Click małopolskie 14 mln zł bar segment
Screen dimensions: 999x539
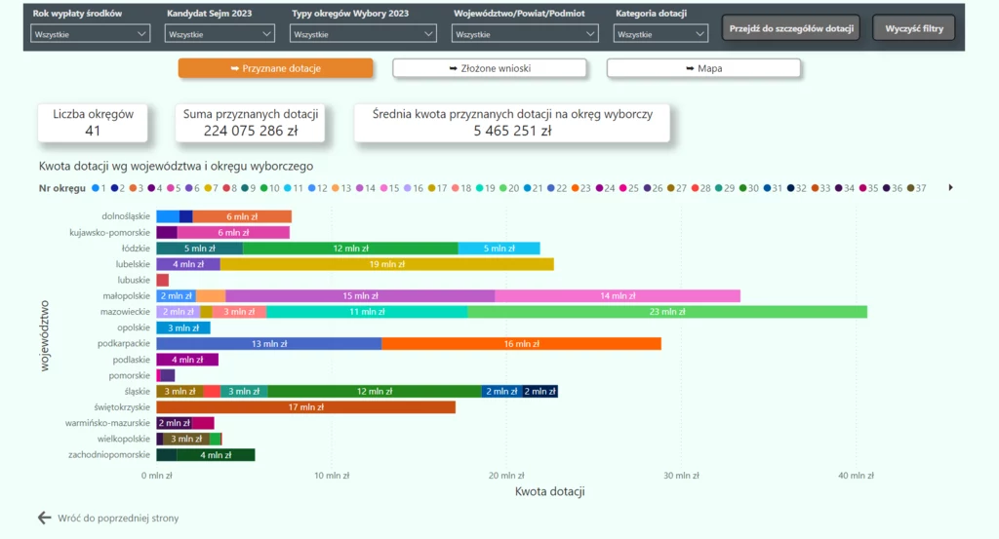pos(618,296)
